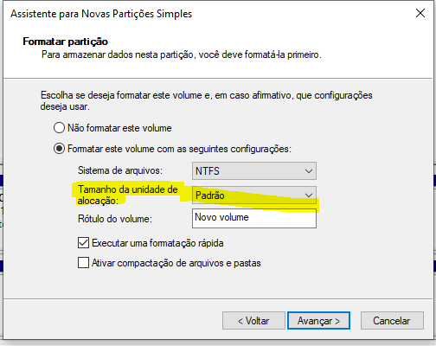Click the Padrão dropdown chevron arrow
Screen dimensions: 436x346
(309, 195)
